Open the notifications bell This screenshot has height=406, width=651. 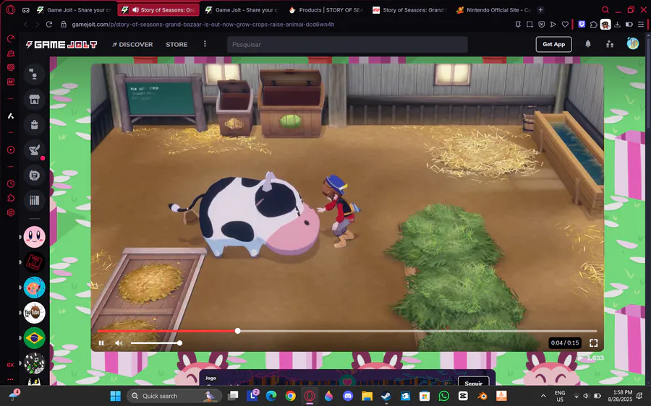tap(588, 44)
